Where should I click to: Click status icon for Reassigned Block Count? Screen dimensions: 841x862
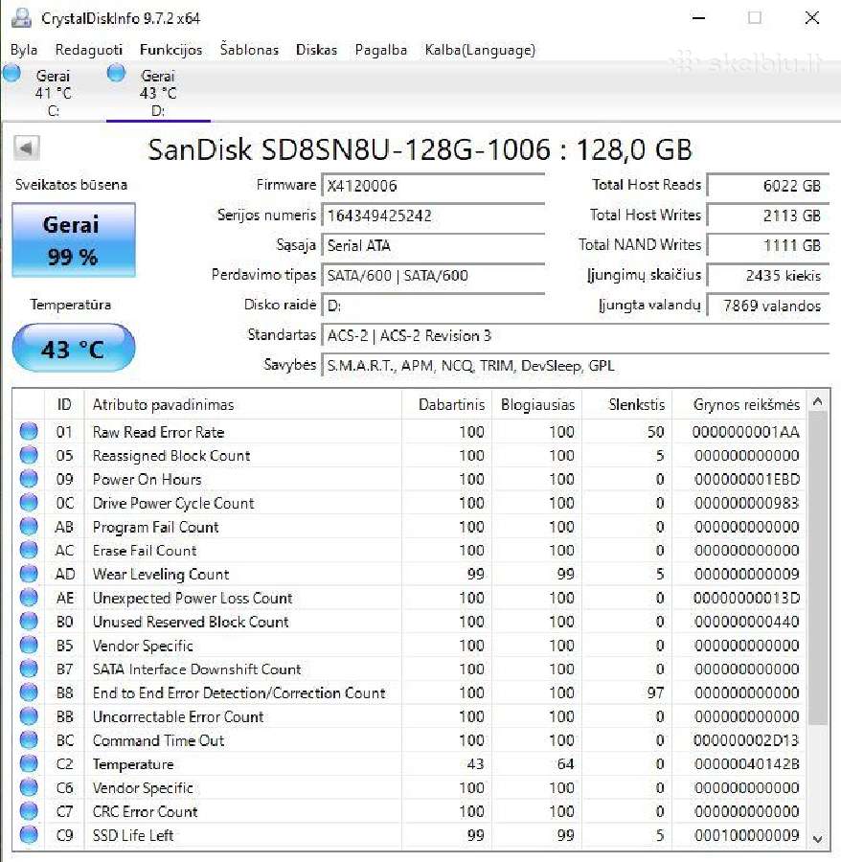tap(29, 455)
